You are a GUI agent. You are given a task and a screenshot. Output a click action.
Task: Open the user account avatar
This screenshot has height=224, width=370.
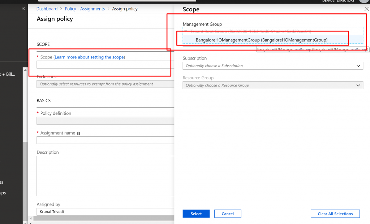[x=364, y=1]
